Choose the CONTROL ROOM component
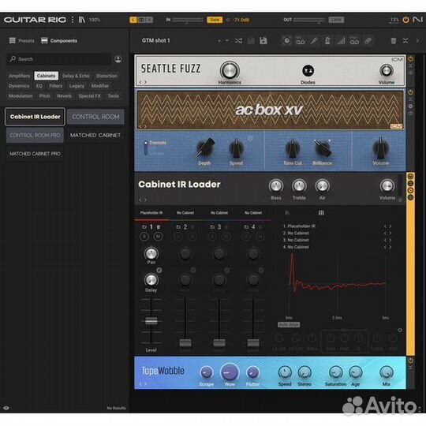This screenshot has width=426, height=426. click(95, 117)
